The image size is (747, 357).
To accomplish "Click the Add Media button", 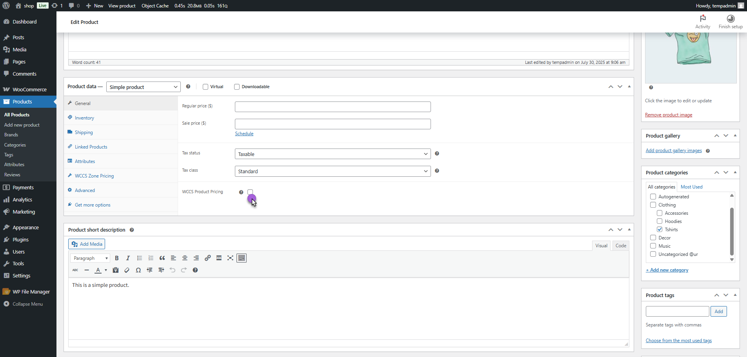I will [87, 244].
